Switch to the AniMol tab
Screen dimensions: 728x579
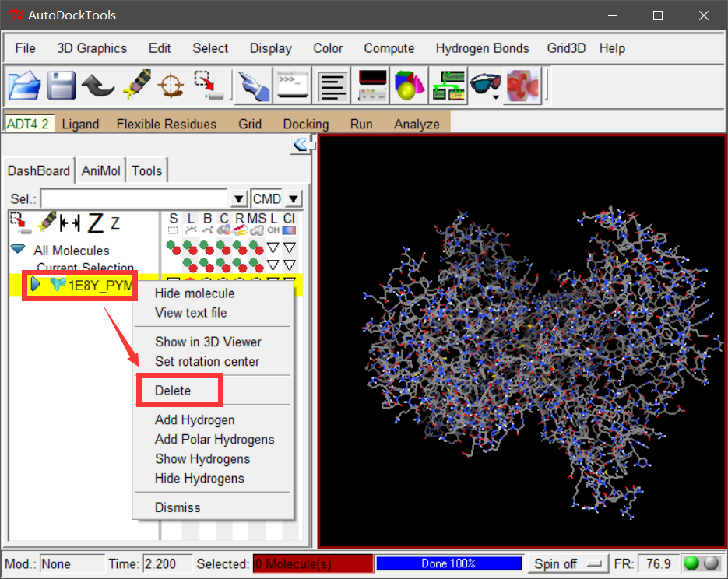(x=100, y=170)
